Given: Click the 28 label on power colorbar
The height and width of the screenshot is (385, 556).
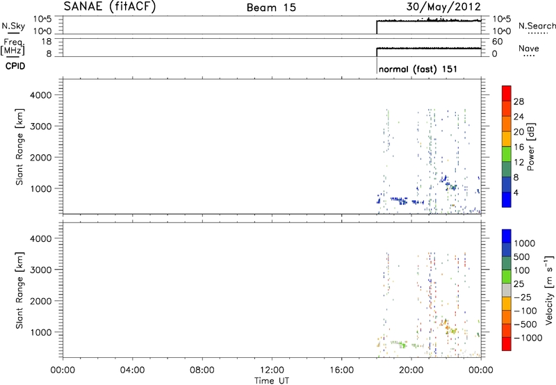Looking at the screenshot, I should click(x=518, y=101).
